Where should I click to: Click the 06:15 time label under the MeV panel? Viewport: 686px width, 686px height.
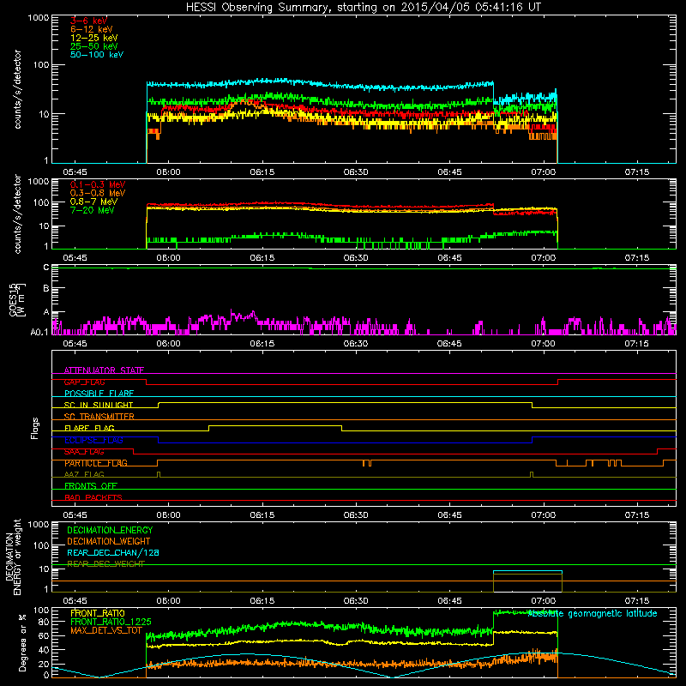click(262, 258)
